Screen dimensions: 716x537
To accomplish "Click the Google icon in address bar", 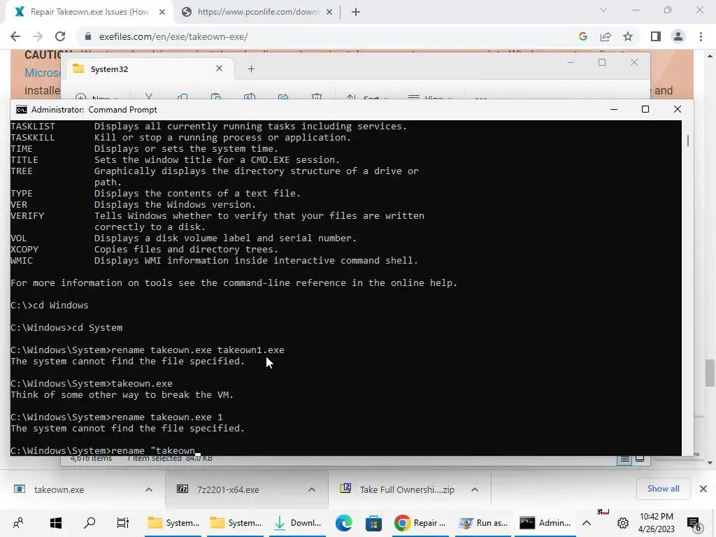I will click(x=582, y=36).
